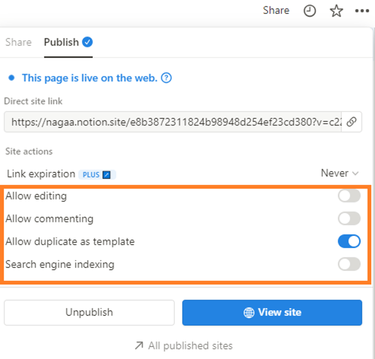Turn on Allow commenting
This screenshot has width=375, height=359.
coord(349,218)
